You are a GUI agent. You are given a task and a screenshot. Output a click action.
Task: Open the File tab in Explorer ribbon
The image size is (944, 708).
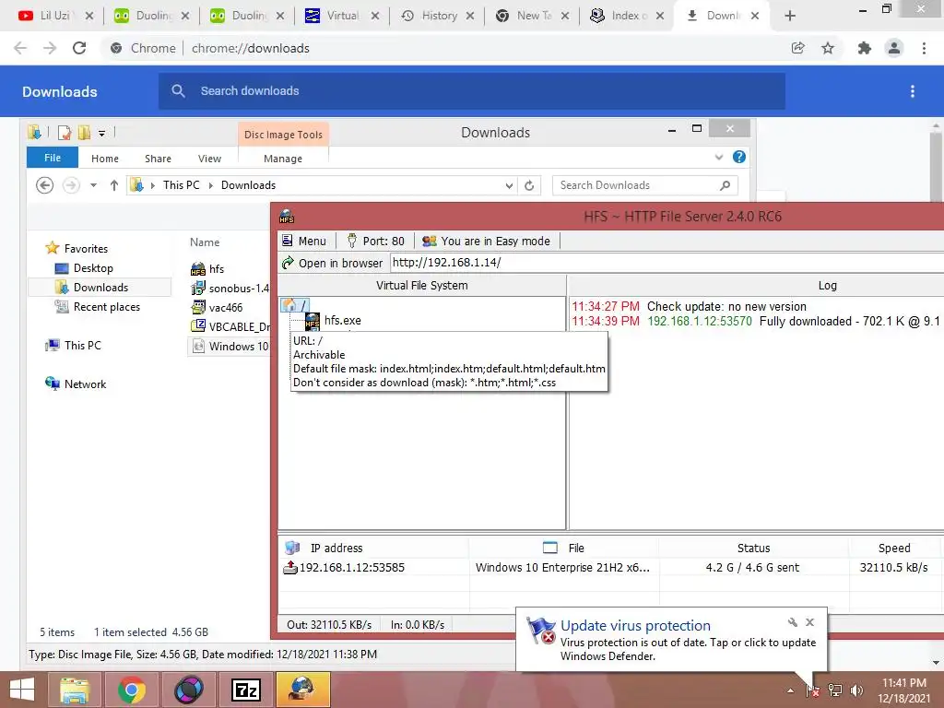coord(53,158)
